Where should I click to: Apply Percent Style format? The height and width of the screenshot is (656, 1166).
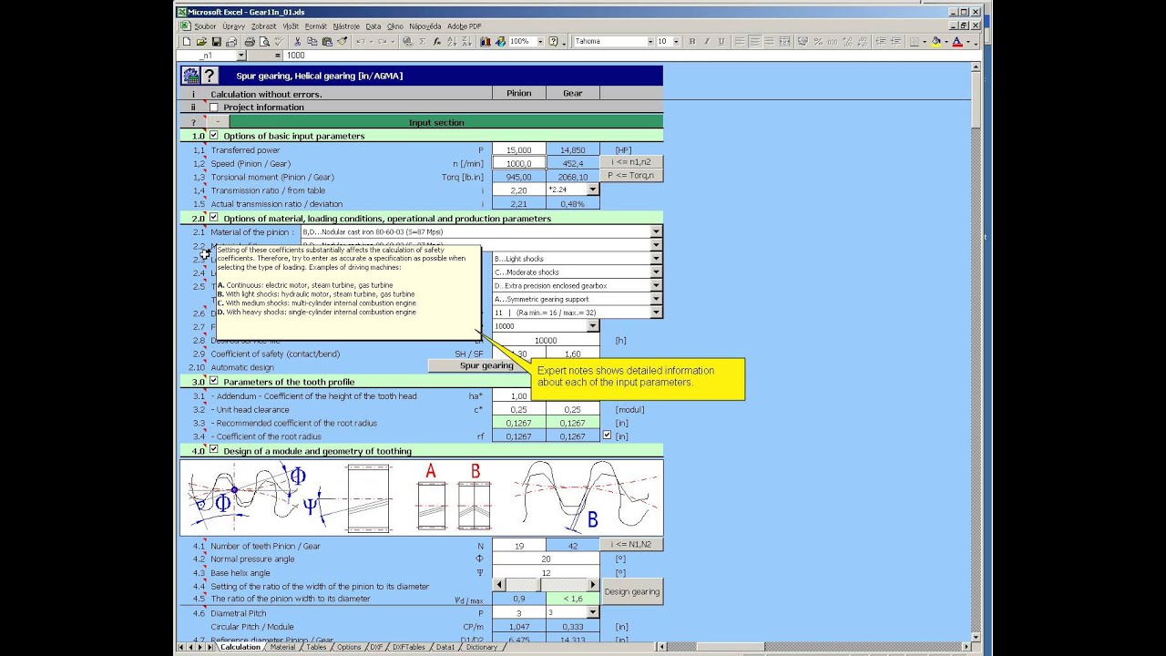[x=818, y=41]
